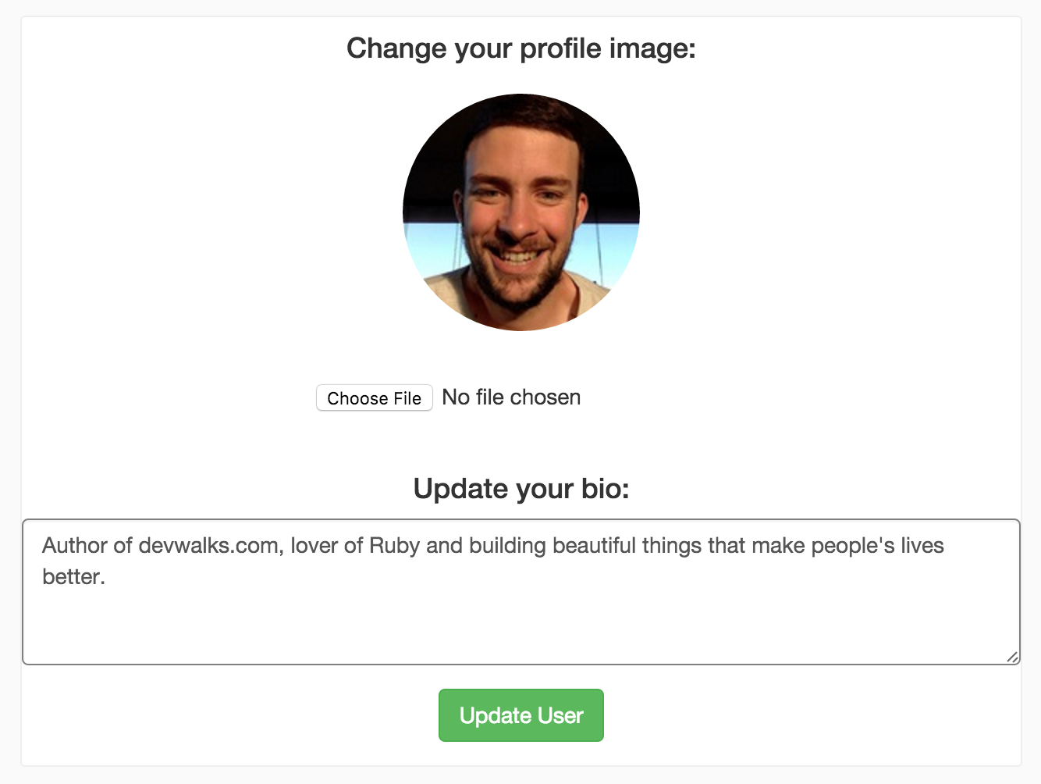
Task: Click the "Change your profile image:" heading
Action: pos(521,48)
